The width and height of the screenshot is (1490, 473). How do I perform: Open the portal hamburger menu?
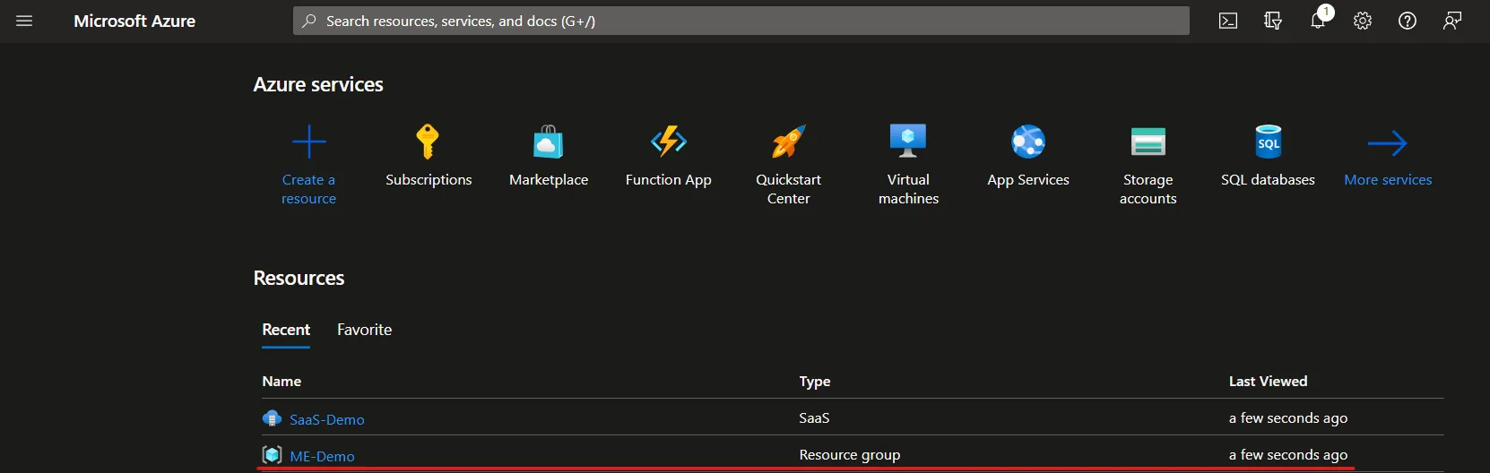click(x=24, y=21)
